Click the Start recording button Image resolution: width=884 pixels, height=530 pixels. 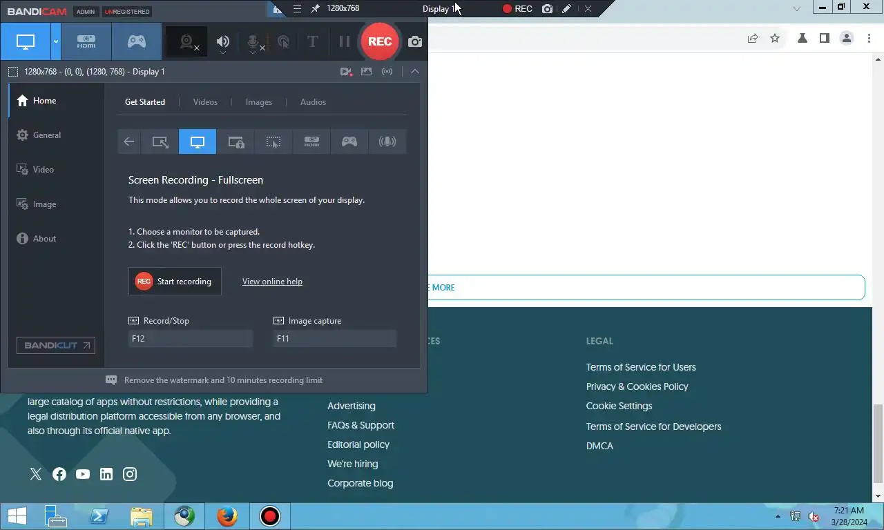click(x=175, y=282)
